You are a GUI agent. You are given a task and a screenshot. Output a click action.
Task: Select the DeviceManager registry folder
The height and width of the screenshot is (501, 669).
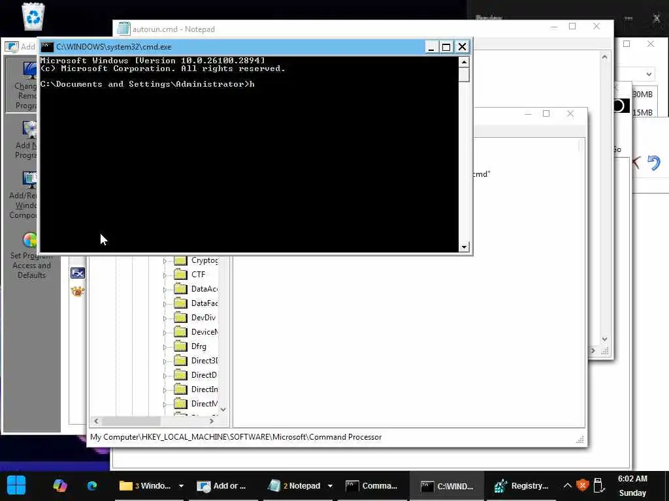click(196, 332)
